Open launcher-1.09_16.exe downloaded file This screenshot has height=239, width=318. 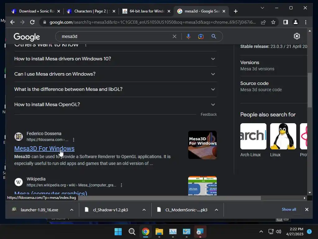(x=39, y=210)
